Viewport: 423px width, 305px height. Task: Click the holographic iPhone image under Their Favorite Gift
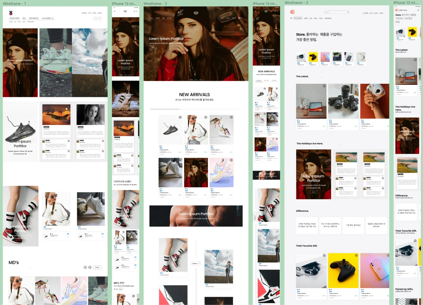pos(375,270)
